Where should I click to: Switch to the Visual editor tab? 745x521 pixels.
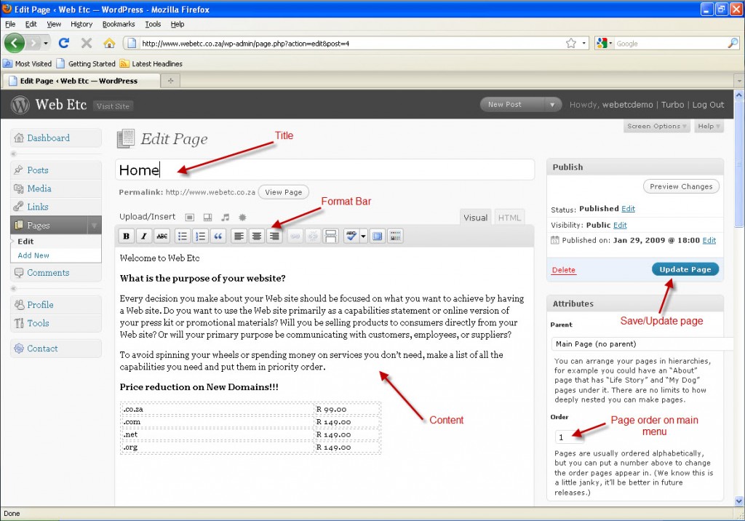point(476,218)
